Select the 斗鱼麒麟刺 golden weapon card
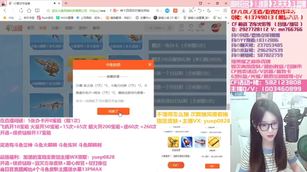Screen dimensions: 307x172 46,71
